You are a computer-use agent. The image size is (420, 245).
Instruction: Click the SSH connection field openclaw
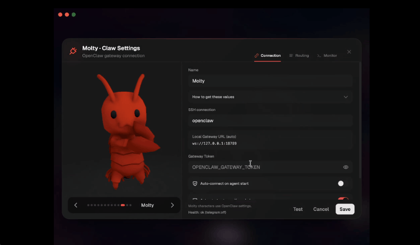point(270,121)
